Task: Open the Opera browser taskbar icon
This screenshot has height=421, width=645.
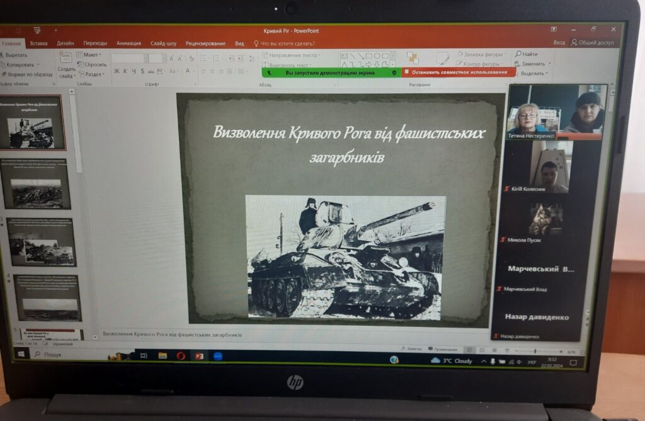Action: [x=181, y=356]
